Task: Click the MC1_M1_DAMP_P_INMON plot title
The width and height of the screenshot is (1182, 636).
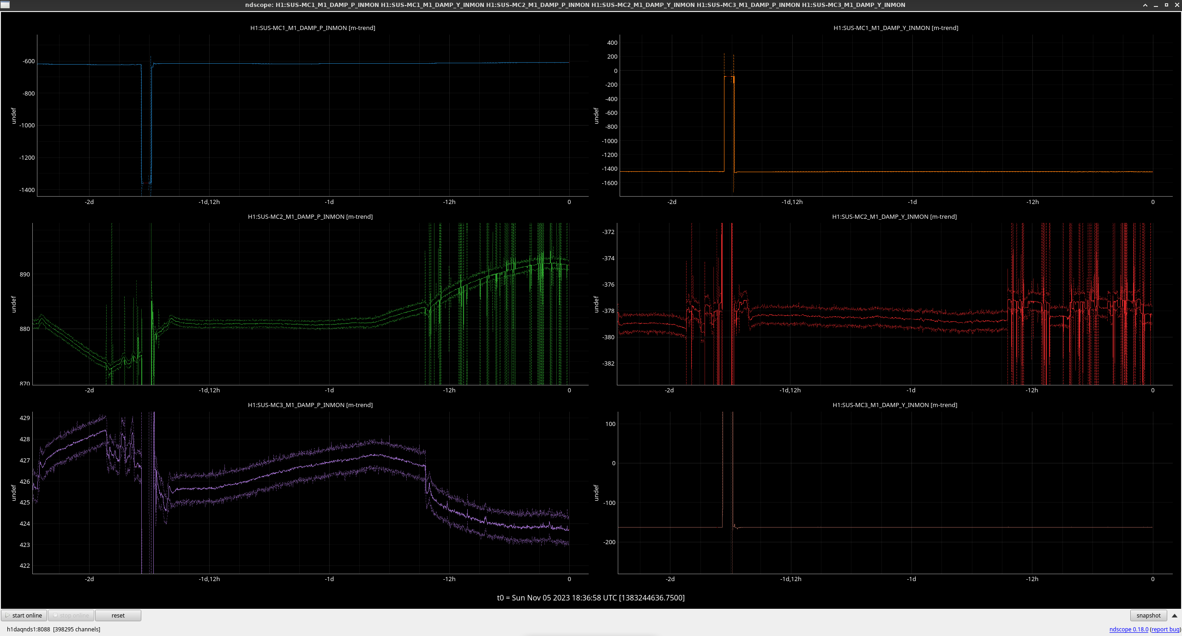Action: [x=313, y=28]
